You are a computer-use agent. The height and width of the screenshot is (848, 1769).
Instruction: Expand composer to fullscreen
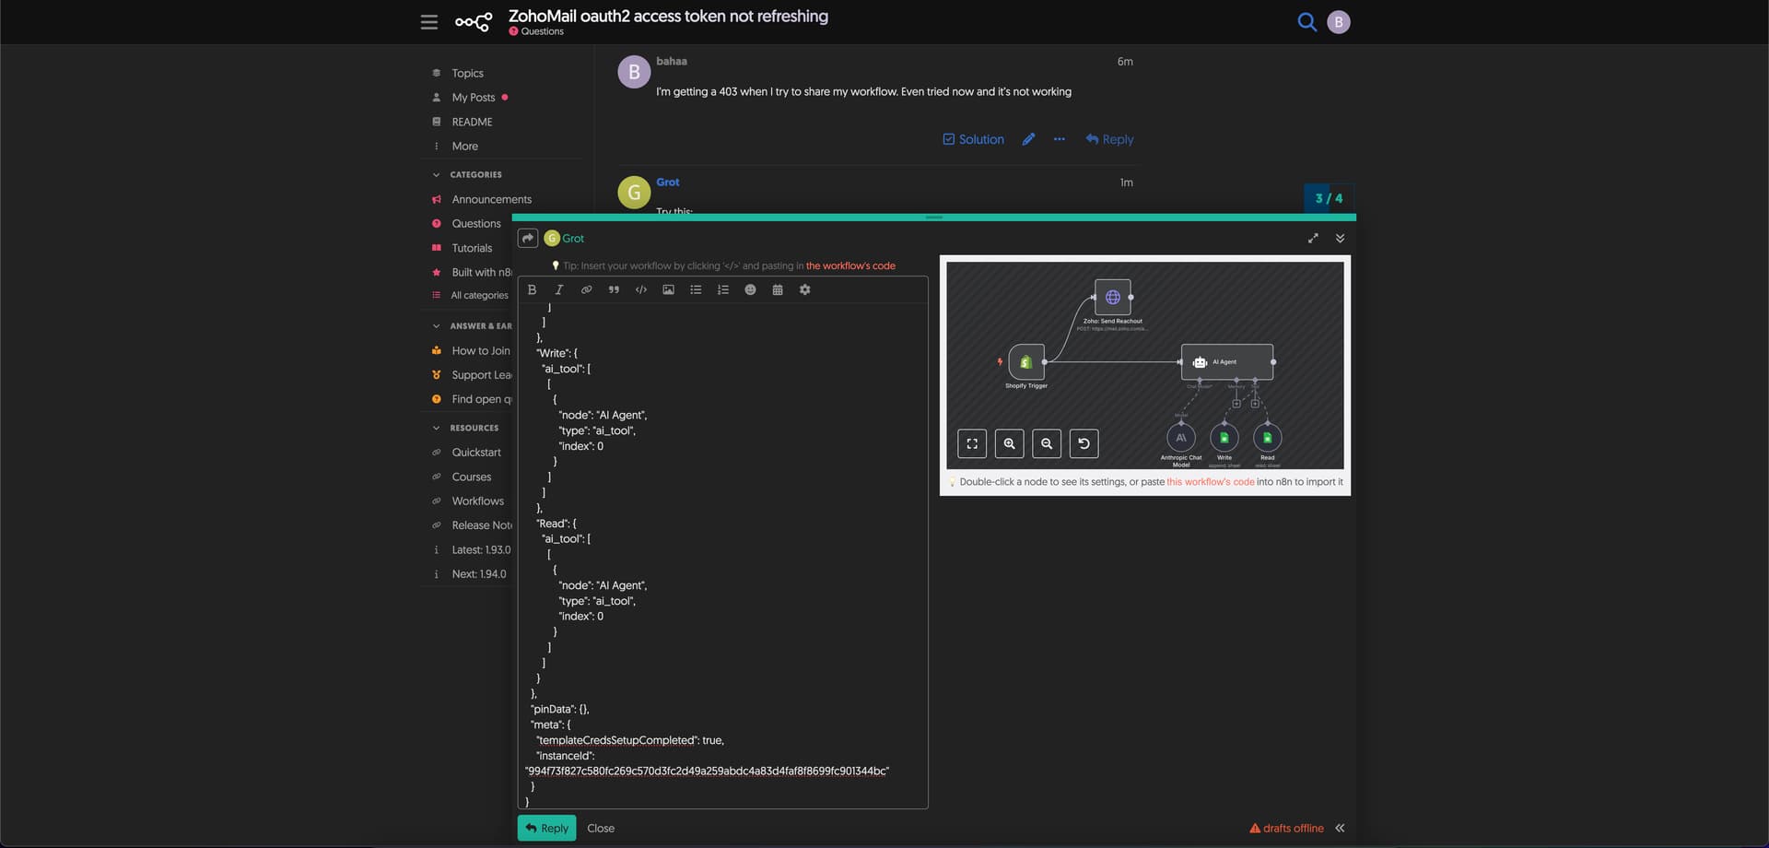[1313, 238]
